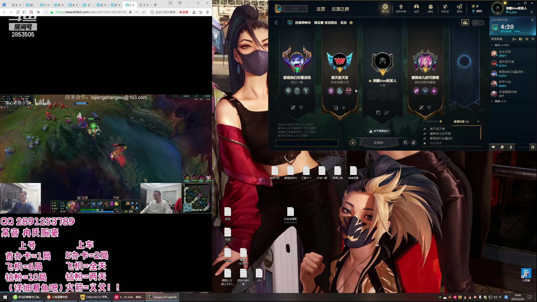Search friends with the magnifier icon
Viewport: 537px width, 302px height.
click(533, 39)
